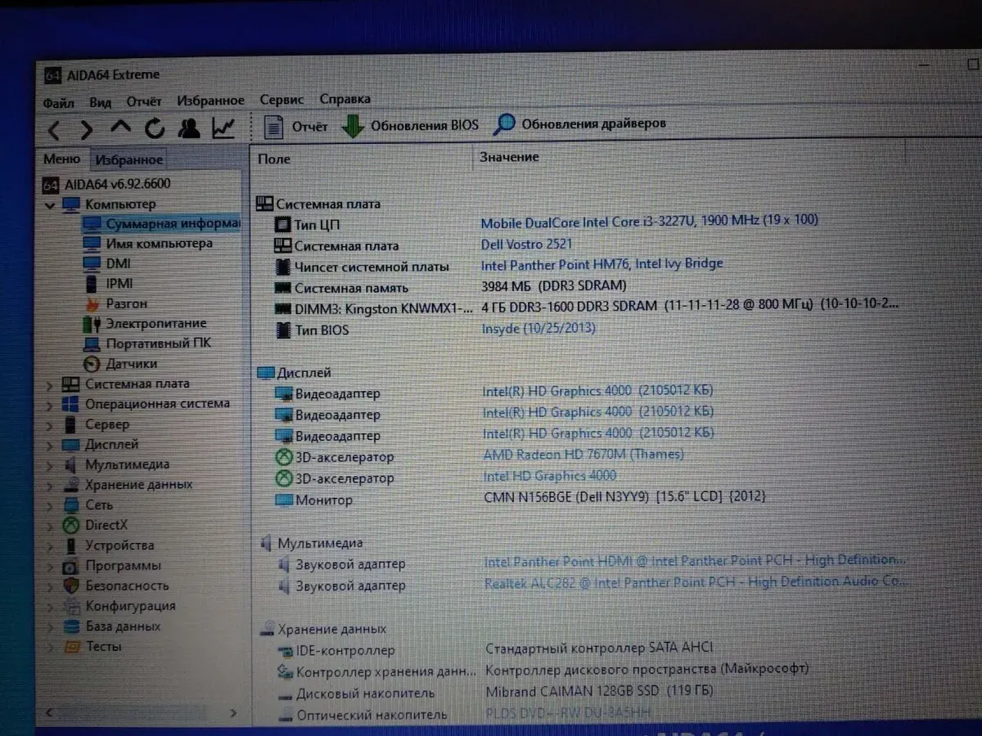Open the graph chart icon in toolbar
This screenshot has height=736, width=982.
[223, 128]
